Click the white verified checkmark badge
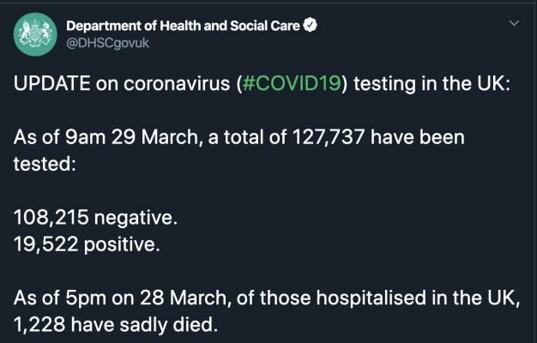This screenshot has width=537, height=343. [311, 25]
